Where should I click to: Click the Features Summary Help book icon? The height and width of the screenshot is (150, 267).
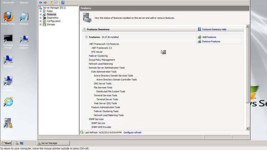click(x=199, y=29)
